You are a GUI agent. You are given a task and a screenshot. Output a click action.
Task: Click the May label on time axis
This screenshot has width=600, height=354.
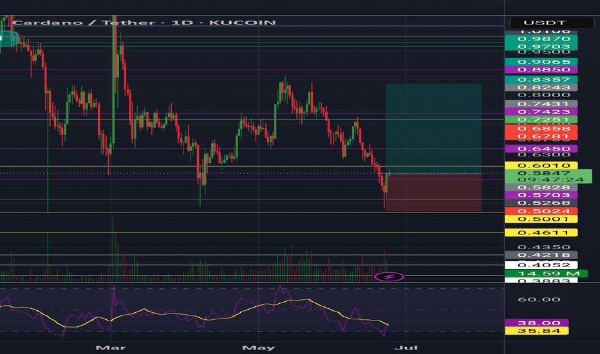pyautogui.click(x=259, y=348)
